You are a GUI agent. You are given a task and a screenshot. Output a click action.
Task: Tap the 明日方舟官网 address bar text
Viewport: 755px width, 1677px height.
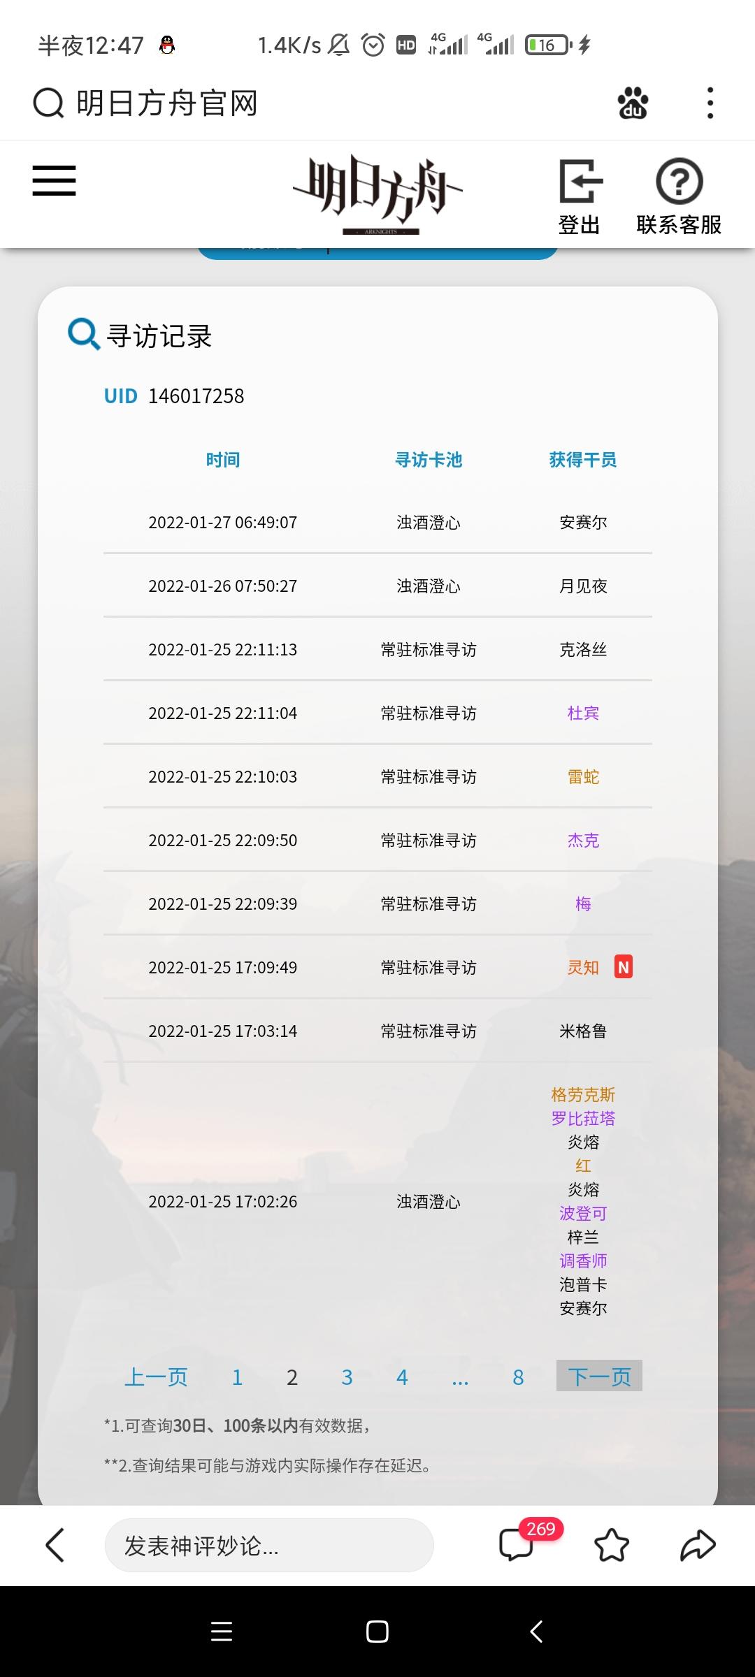pyautogui.click(x=167, y=103)
